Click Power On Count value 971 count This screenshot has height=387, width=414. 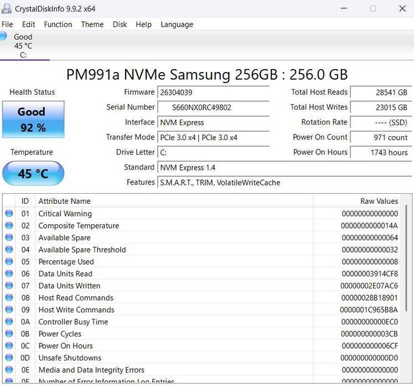coord(381,138)
